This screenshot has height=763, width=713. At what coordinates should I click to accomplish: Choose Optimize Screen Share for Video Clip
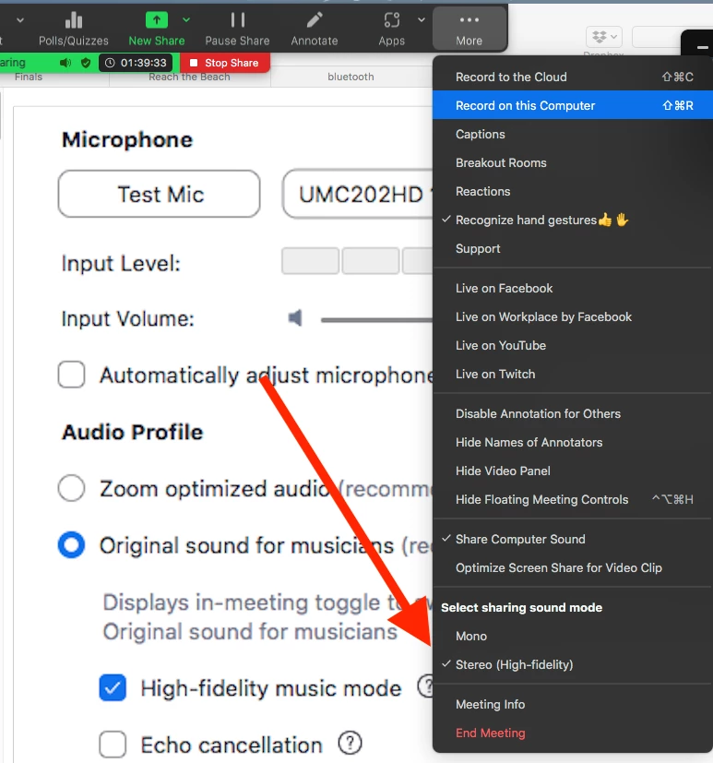573,568
